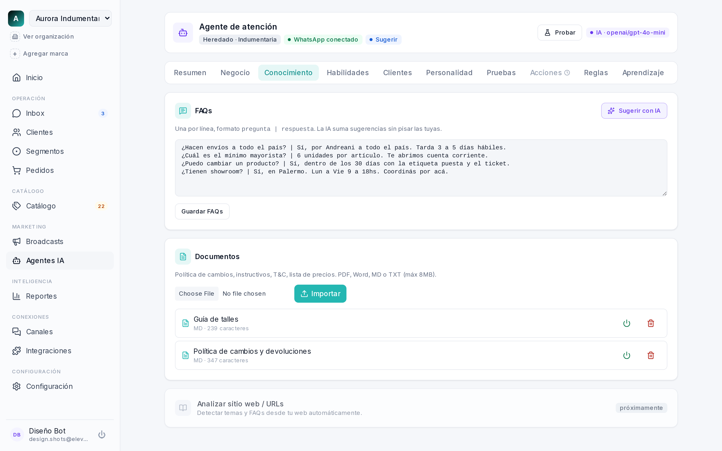Open Pedidos in the sidebar
722x451 pixels.
tap(60, 170)
